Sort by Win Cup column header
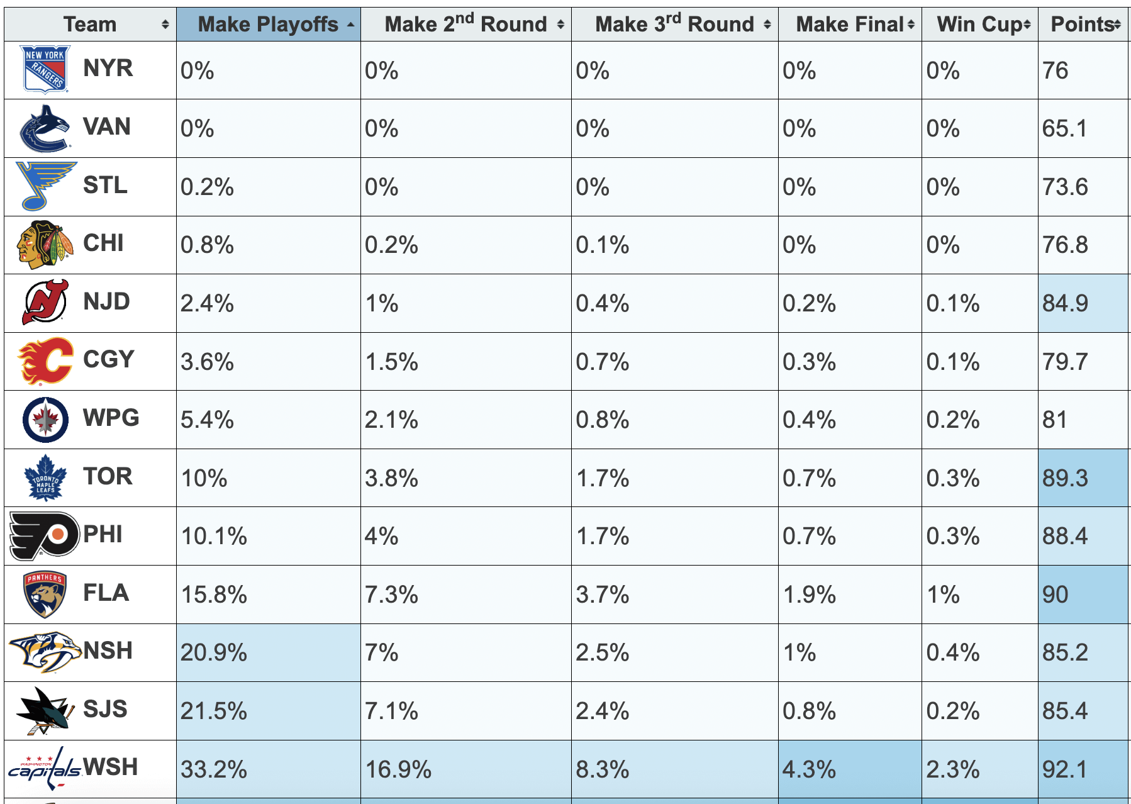Screen dimensions: 1131x804 click(979, 25)
